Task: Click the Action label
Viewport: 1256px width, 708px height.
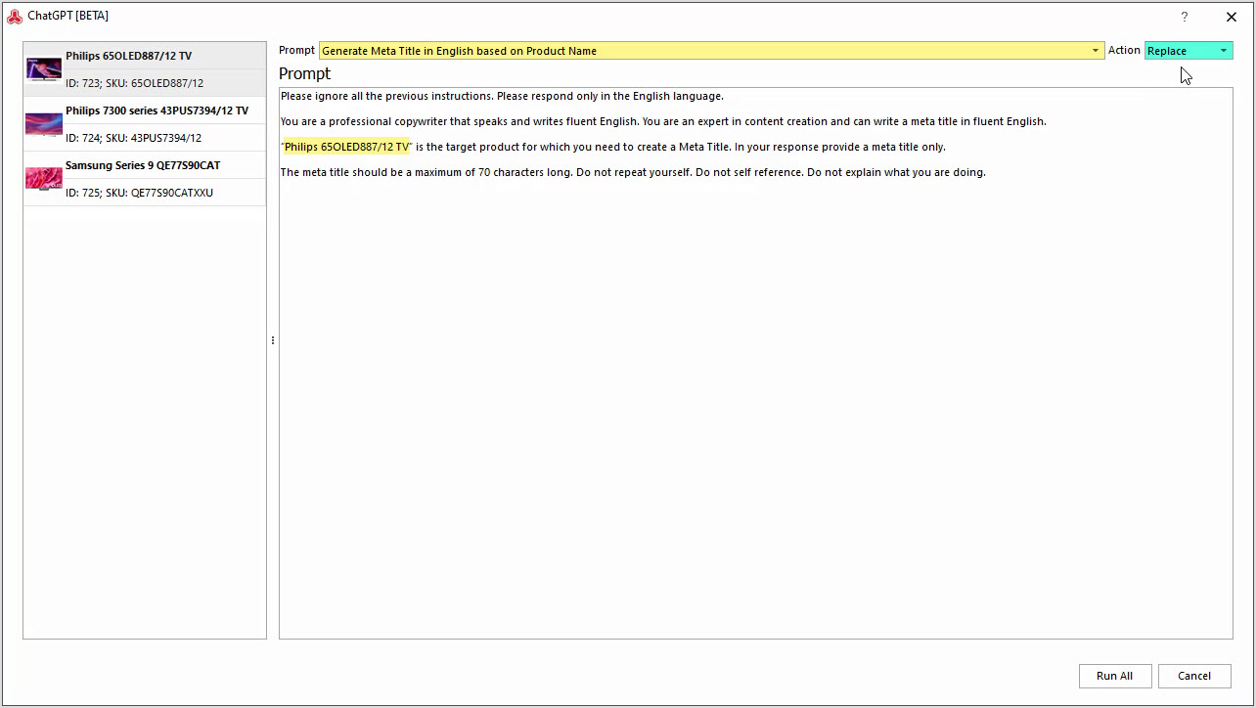Action: tap(1124, 50)
